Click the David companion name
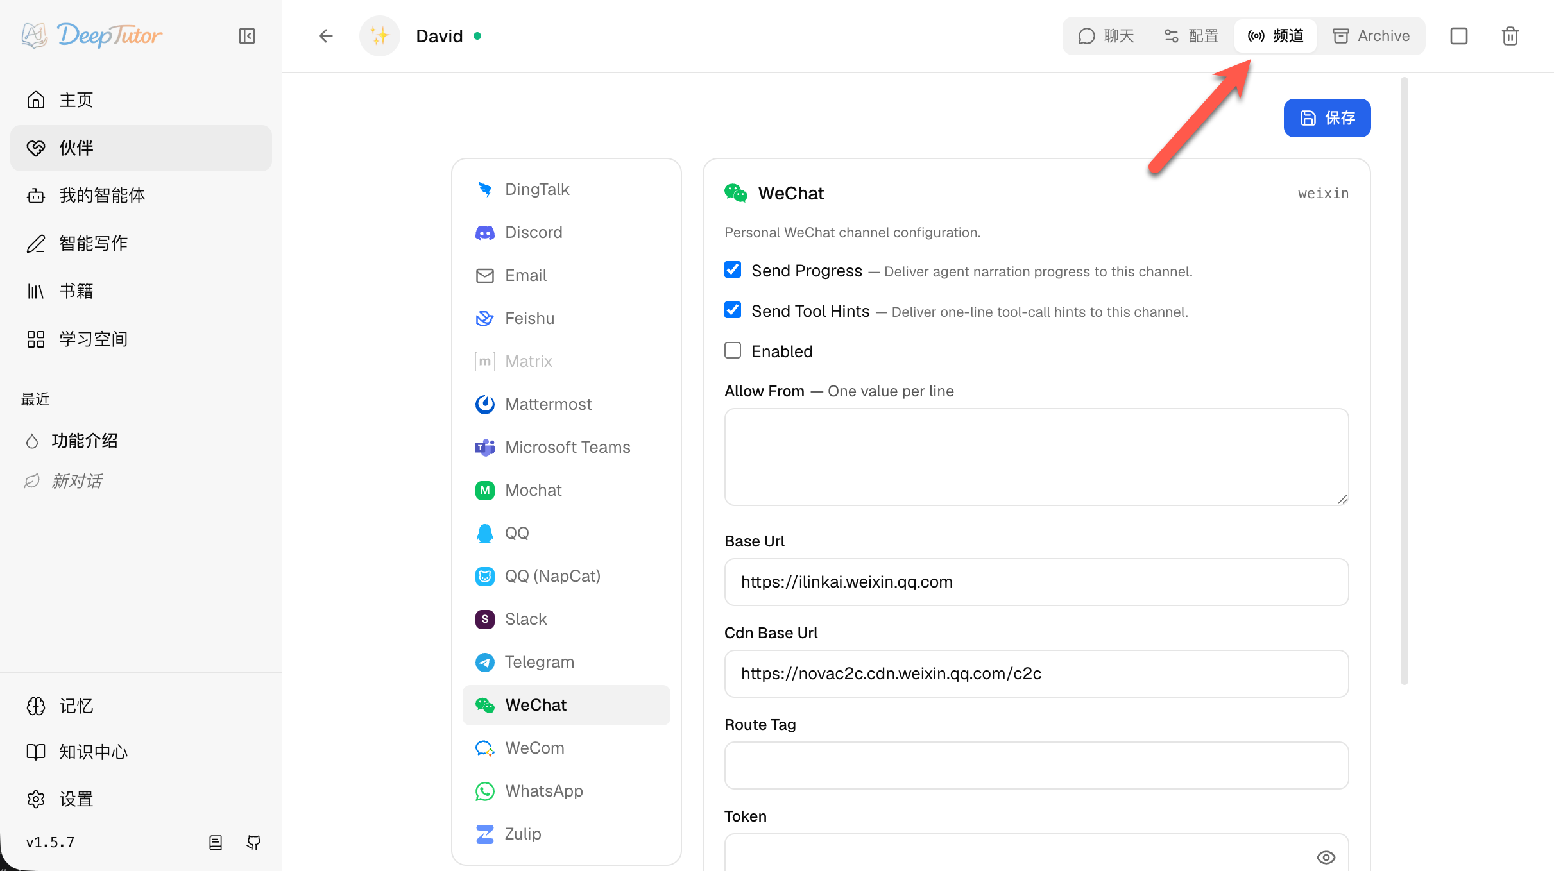 [439, 36]
